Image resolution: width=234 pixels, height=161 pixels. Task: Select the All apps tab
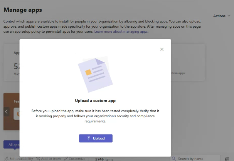[11, 145]
